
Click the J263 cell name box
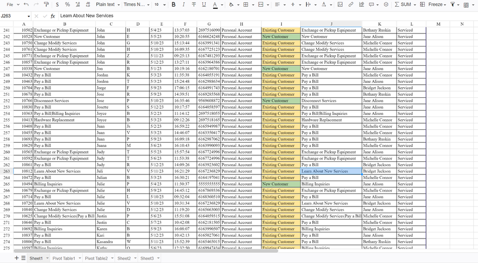click(x=13, y=16)
